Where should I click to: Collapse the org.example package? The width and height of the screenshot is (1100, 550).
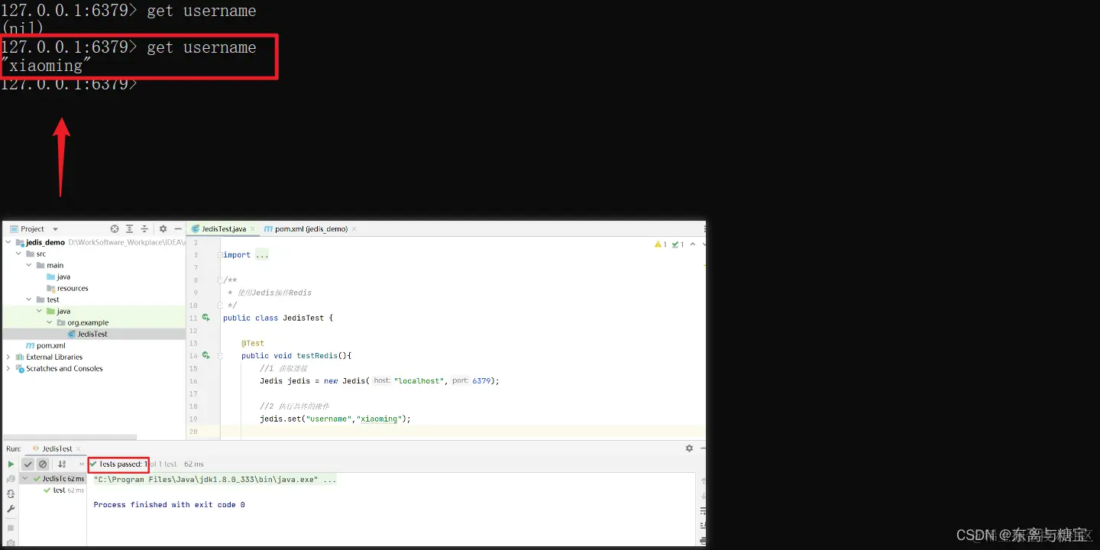pos(50,322)
